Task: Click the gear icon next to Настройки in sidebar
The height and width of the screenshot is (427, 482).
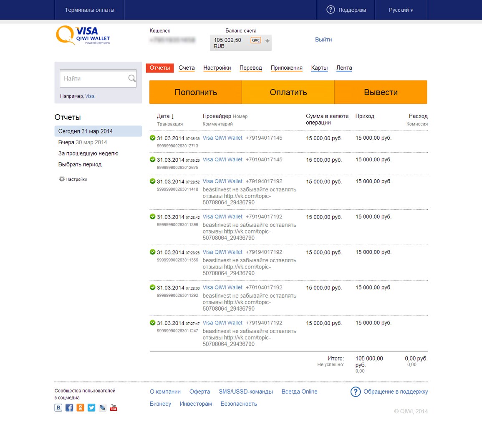Action: [x=62, y=179]
